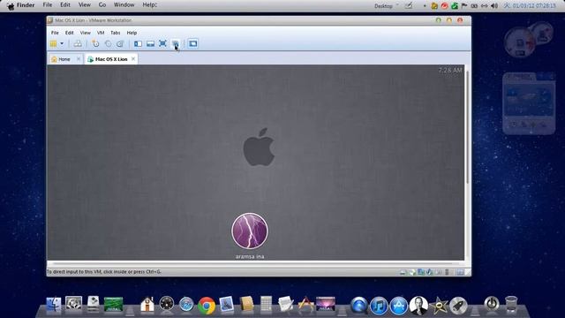Open the Go menu in the menu bar

[102, 5]
